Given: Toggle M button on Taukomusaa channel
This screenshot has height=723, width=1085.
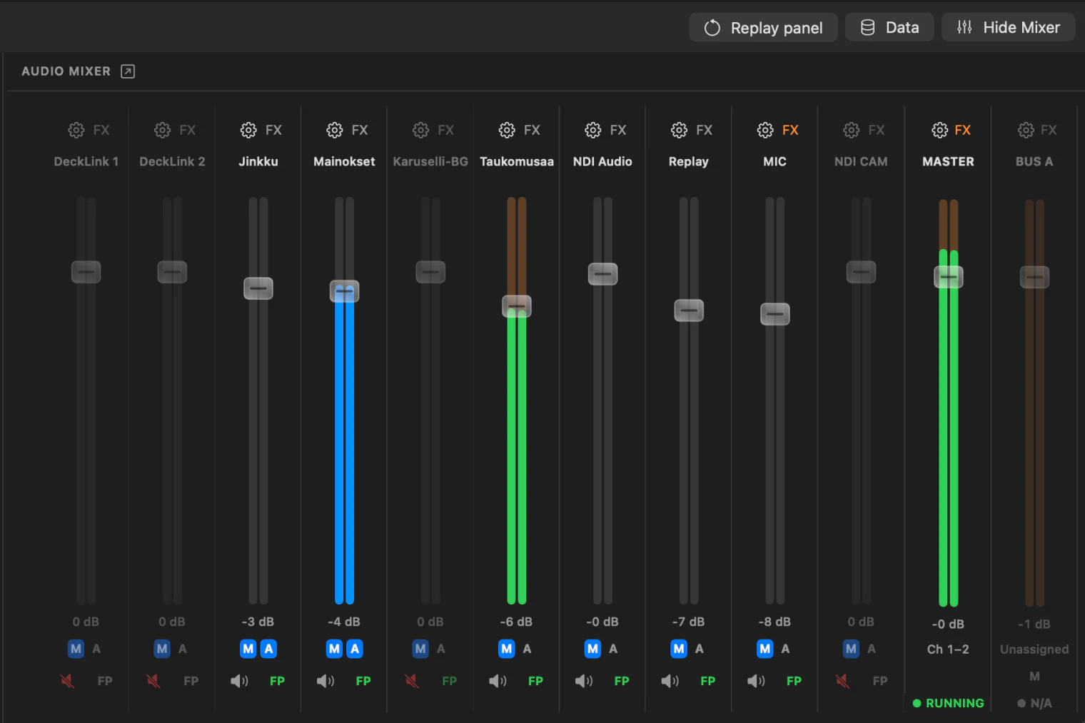Looking at the screenshot, I should pyautogui.click(x=507, y=649).
